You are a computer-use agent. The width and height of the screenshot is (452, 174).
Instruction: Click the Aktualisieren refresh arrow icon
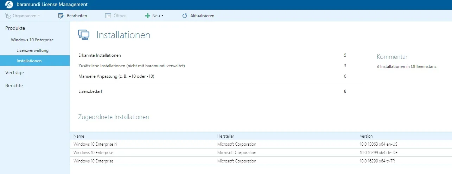coord(185,16)
